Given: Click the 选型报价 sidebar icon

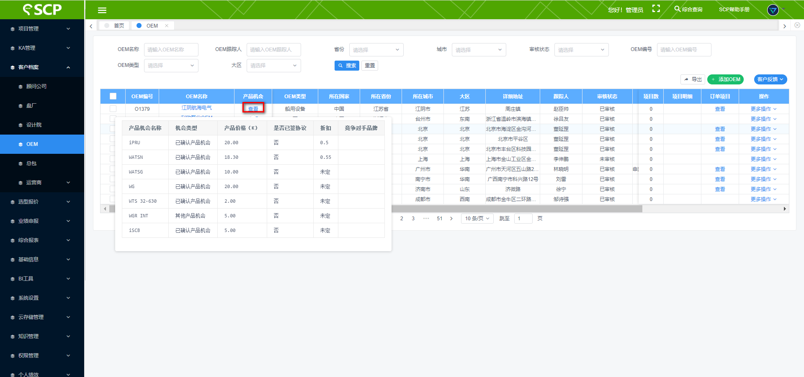Looking at the screenshot, I should click(12, 202).
